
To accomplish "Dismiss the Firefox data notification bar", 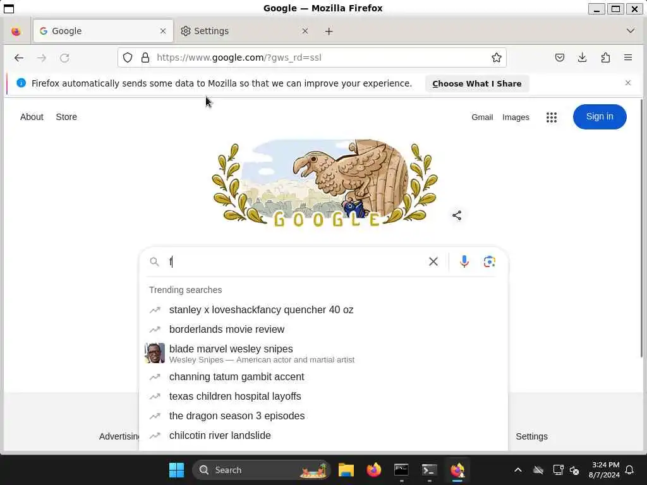I will tap(628, 83).
